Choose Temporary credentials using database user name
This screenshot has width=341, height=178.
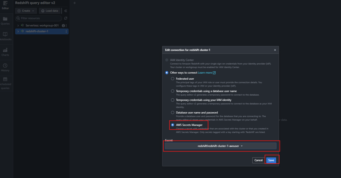click(x=172, y=91)
